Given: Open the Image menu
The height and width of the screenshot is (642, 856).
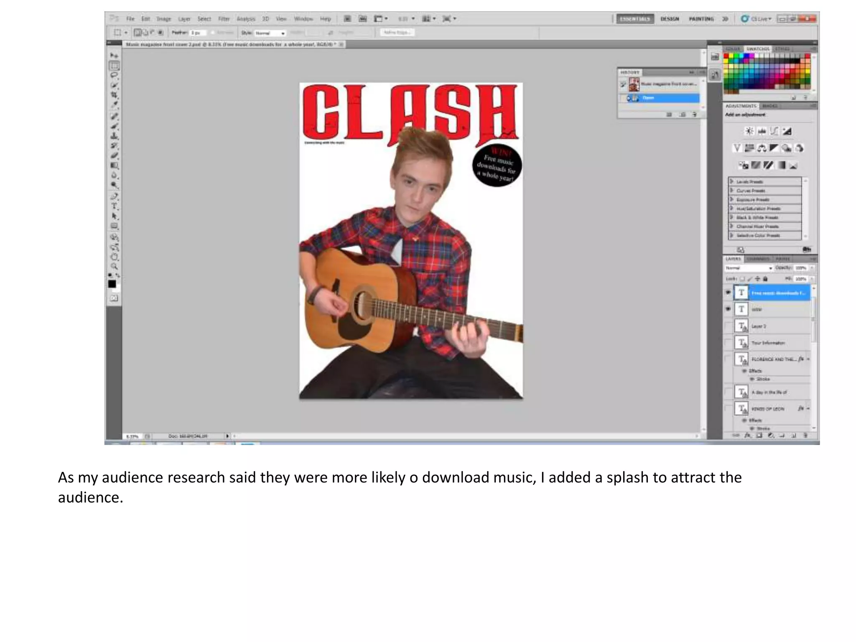Looking at the screenshot, I should click(x=163, y=19).
